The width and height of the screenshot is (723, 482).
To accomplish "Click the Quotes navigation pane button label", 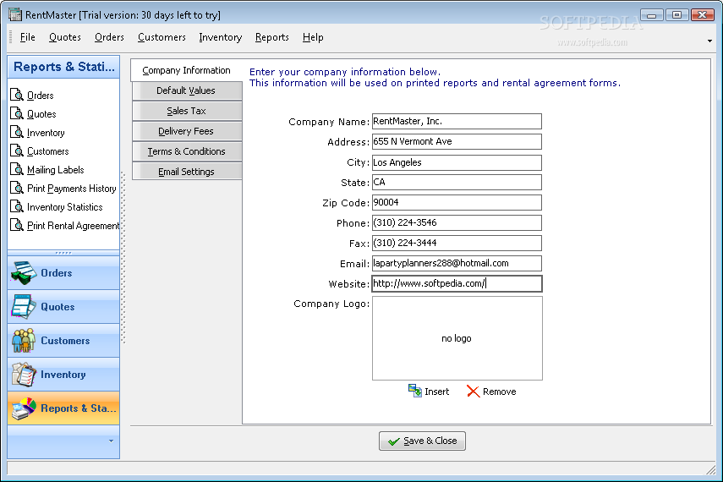I will [58, 307].
